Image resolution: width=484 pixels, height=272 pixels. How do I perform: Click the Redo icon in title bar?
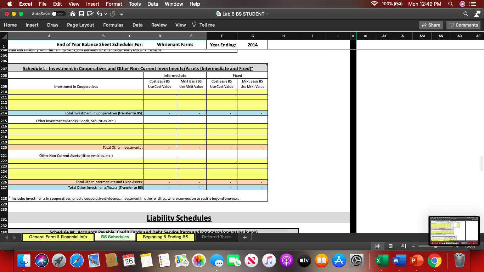pos(113,14)
